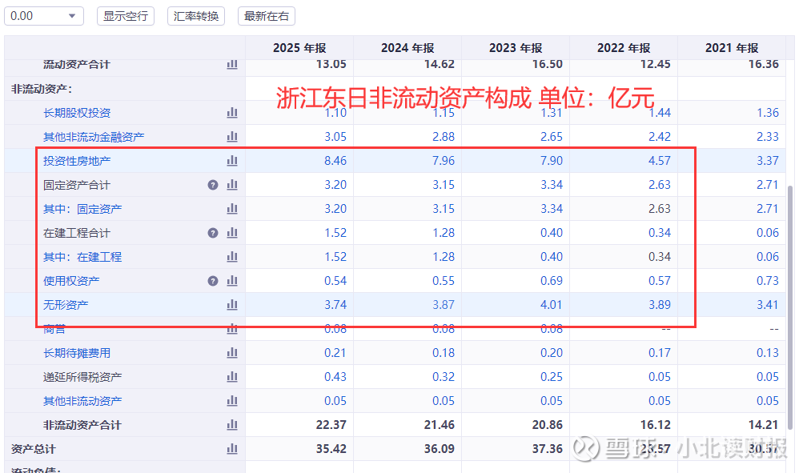Viewport: 811px width, 473px height.
Task: Click 4.01 value for 无形资产 in 2023
Action: coord(552,305)
